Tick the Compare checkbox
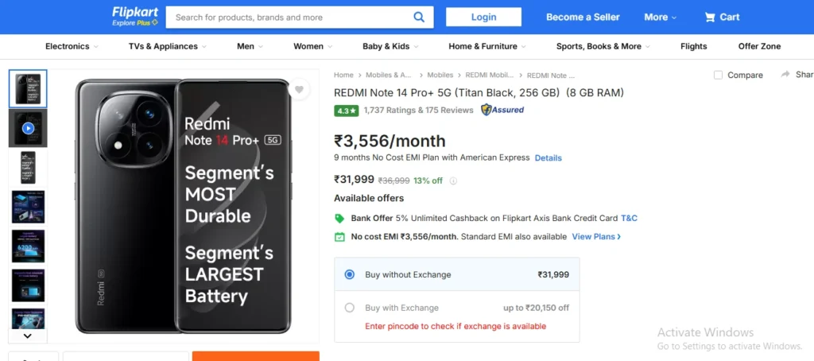 718,75
